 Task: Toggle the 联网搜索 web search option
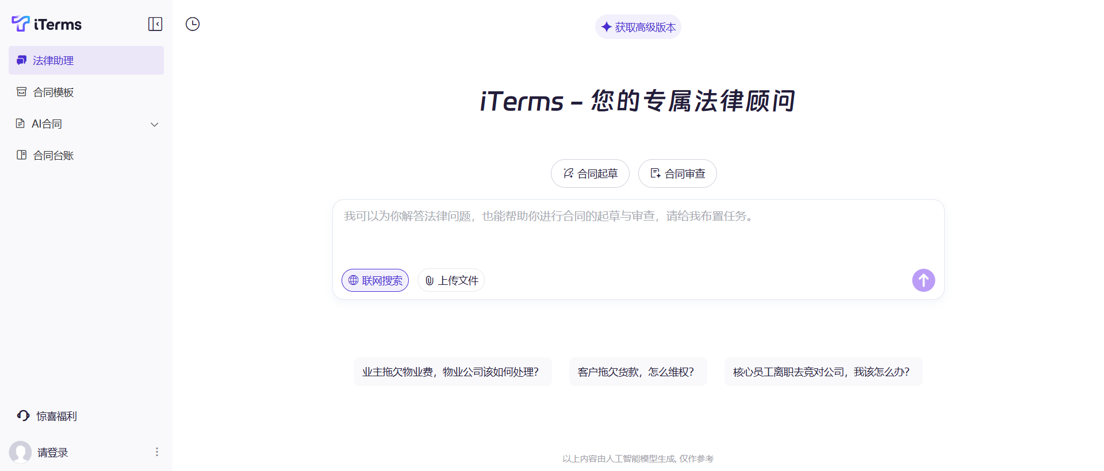pos(375,280)
